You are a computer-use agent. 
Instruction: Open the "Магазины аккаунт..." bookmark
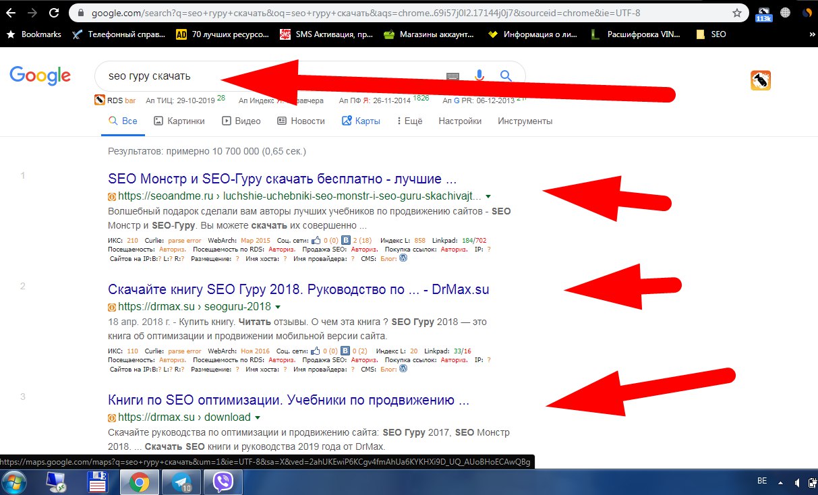pos(429,34)
